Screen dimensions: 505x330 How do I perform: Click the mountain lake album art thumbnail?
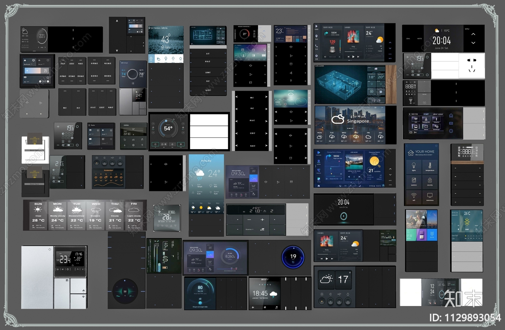tap(354, 161)
